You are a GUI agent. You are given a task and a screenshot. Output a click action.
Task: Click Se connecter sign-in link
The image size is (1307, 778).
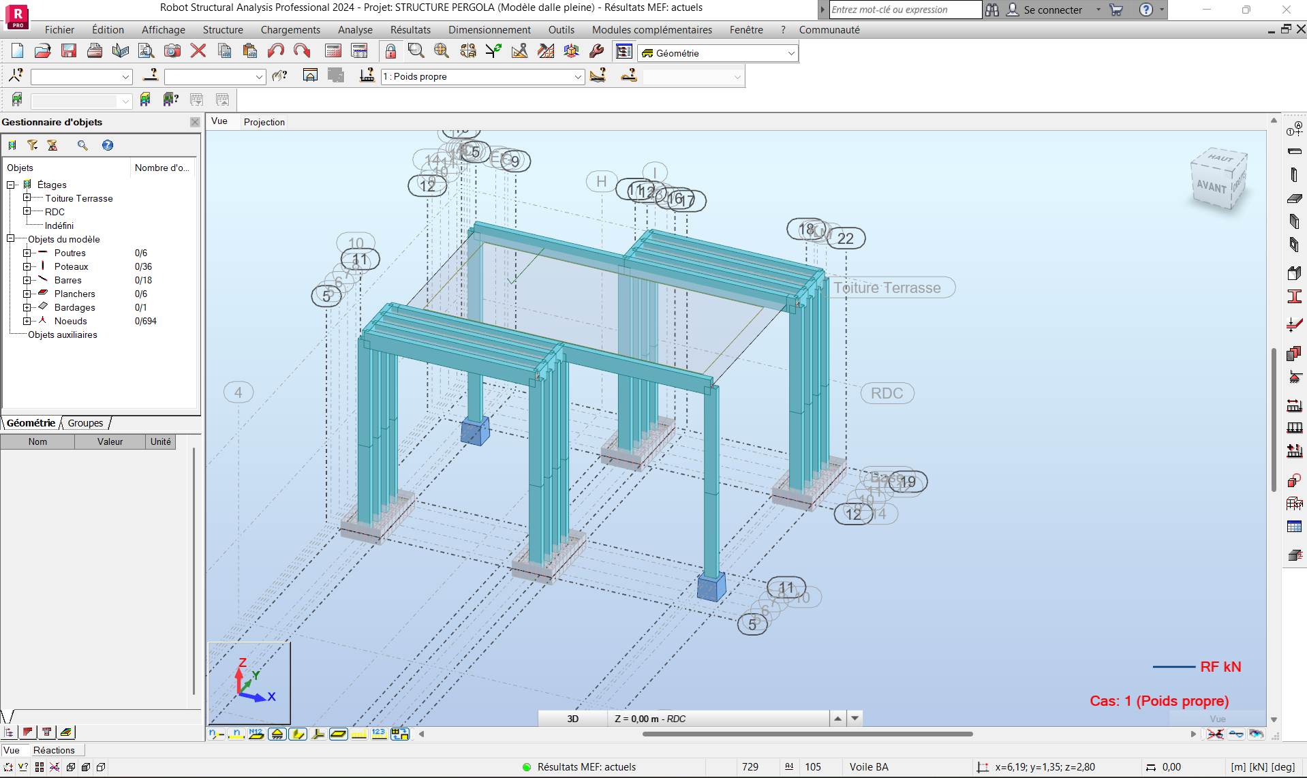(x=1052, y=10)
